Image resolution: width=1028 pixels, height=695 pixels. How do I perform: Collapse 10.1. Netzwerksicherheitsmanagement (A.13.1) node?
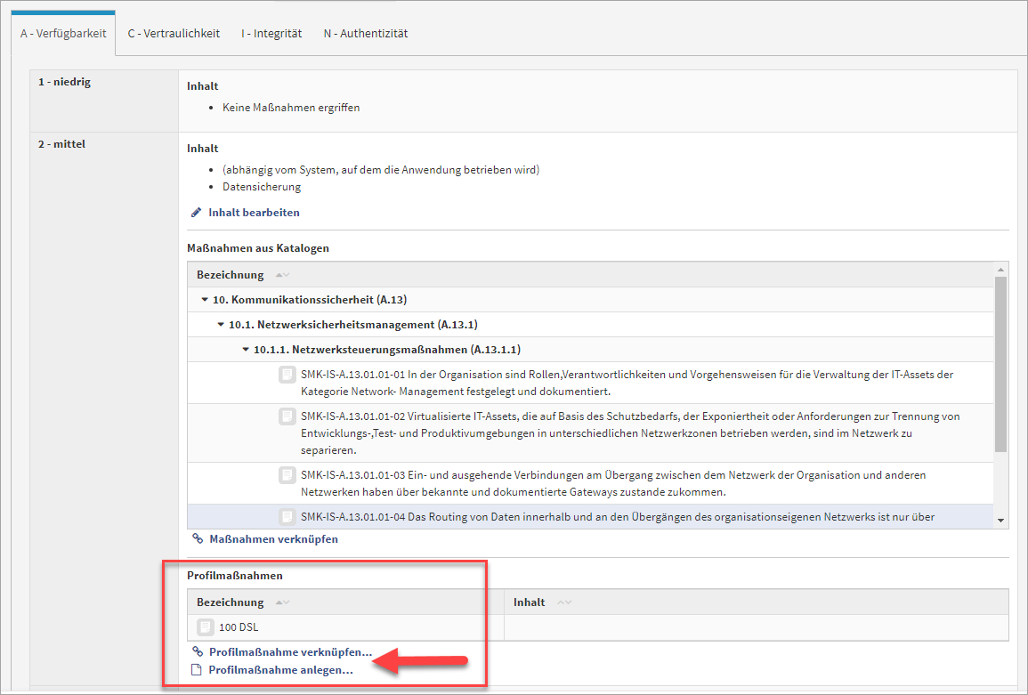point(220,325)
